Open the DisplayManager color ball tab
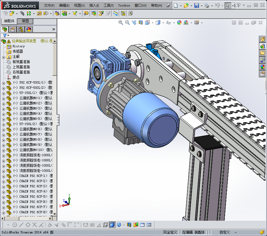 click(x=29, y=29)
